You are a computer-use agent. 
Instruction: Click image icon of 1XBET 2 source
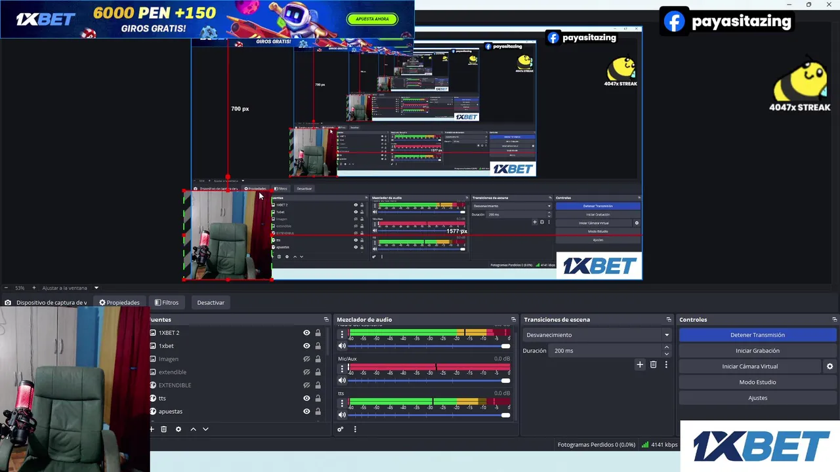[153, 332]
